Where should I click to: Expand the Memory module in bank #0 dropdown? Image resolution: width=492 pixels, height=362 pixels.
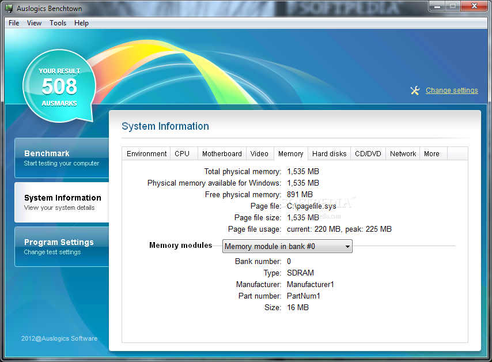(x=287, y=246)
